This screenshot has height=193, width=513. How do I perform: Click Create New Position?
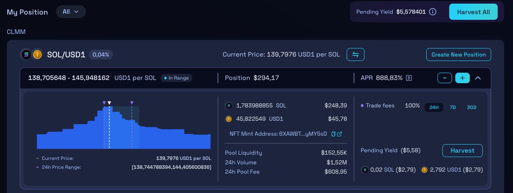[459, 55]
